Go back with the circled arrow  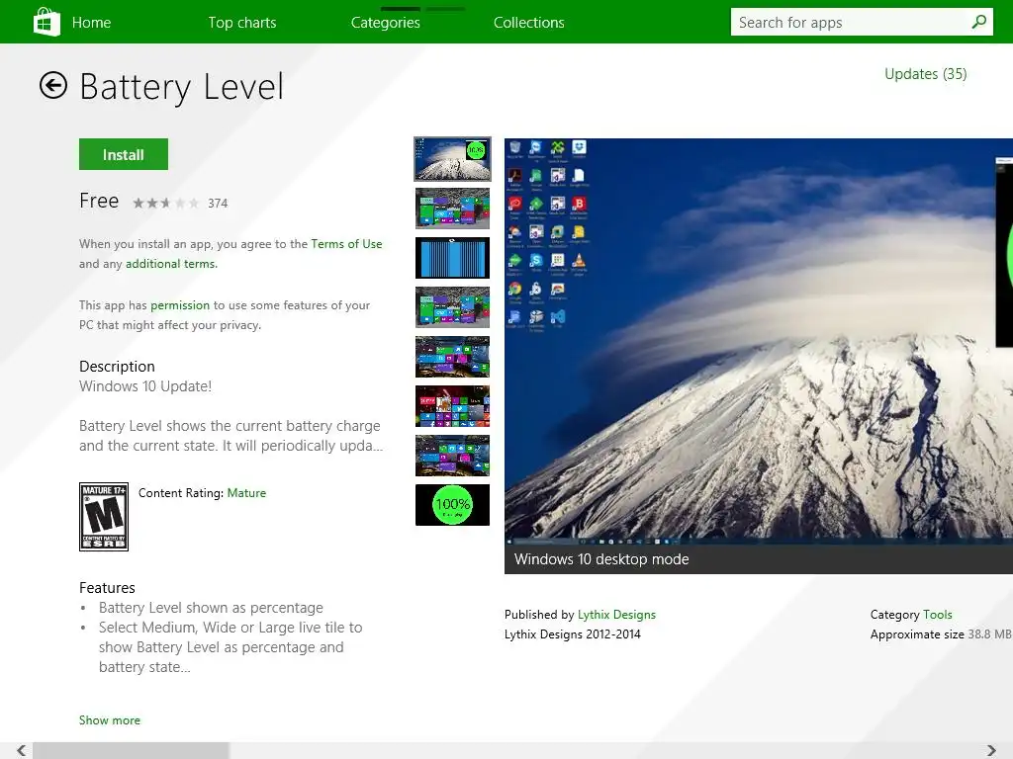[x=53, y=85]
